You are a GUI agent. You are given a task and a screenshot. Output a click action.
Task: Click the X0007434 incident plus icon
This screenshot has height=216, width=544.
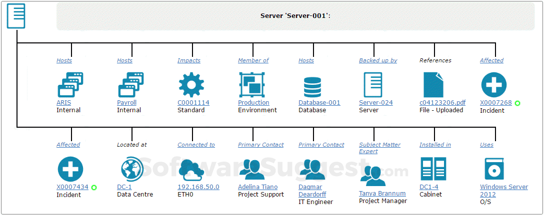pos(70,169)
